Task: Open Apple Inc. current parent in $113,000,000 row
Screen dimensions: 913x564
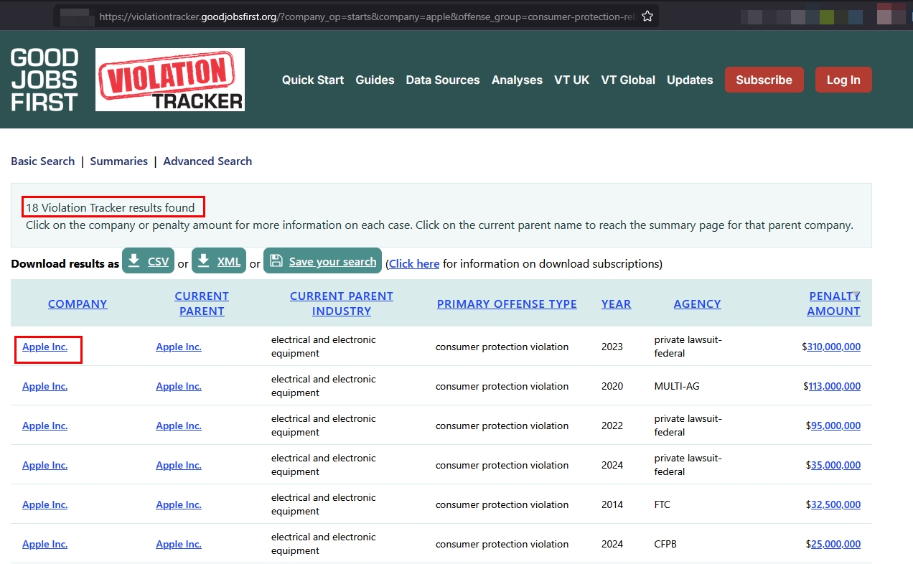Action: (179, 386)
